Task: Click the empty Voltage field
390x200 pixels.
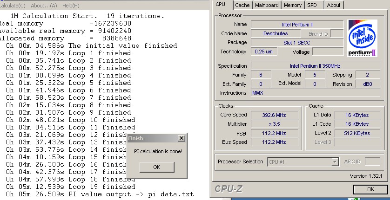Action: click(x=328, y=52)
